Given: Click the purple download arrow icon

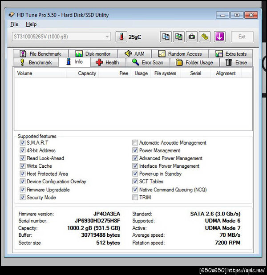Looking at the screenshot, I should pyautogui.click(x=220, y=37).
